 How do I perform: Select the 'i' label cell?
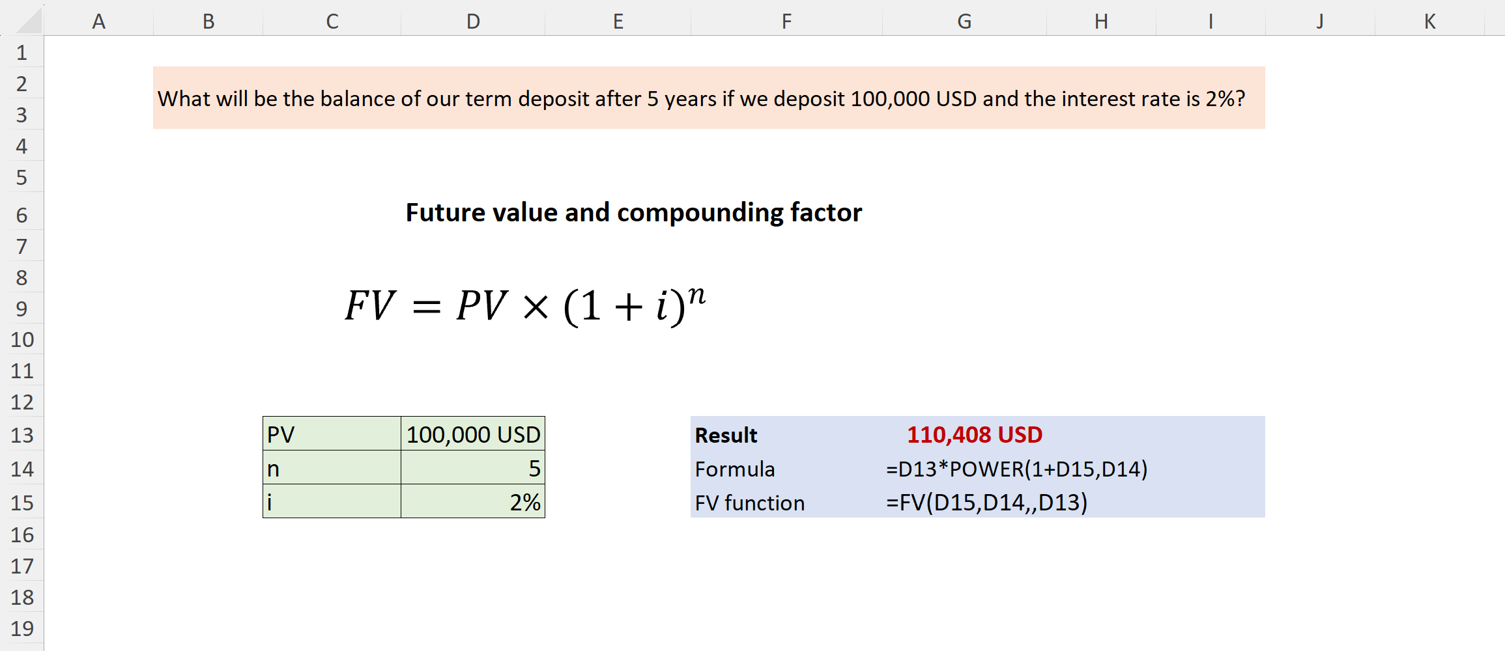(x=332, y=502)
